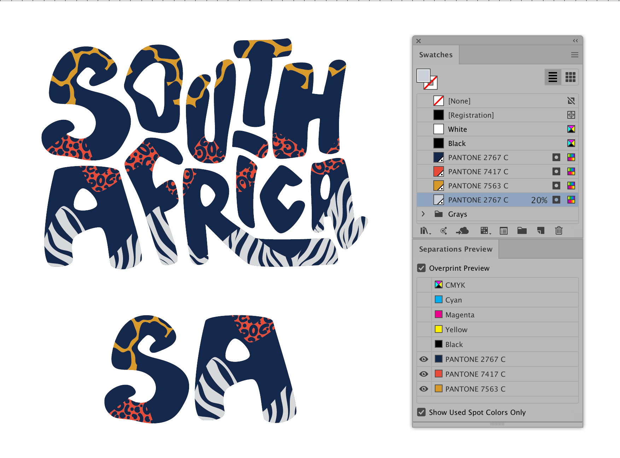The width and height of the screenshot is (620, 458).
Task: Open Swatch Options icon
Action: [x=504, y=231]
